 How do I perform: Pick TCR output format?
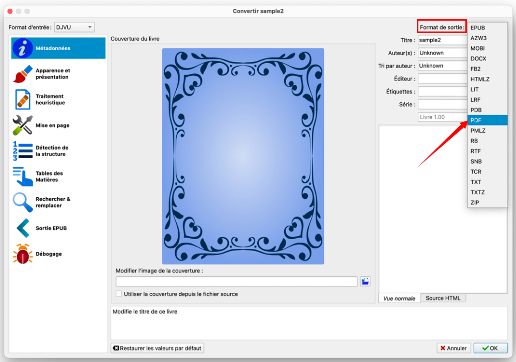coord(487,172)
